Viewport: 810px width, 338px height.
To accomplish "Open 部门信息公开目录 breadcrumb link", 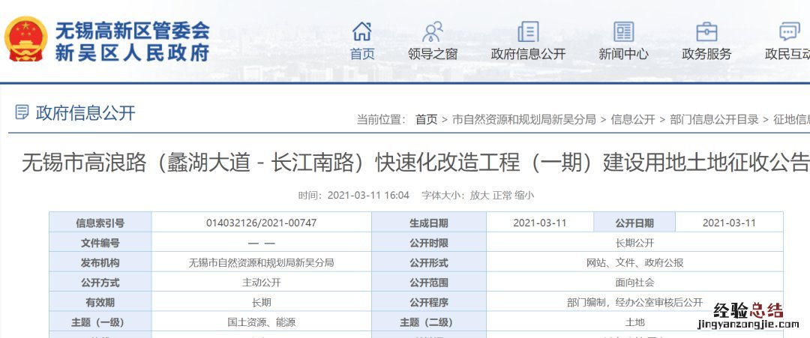I will (x=714, y=119).
